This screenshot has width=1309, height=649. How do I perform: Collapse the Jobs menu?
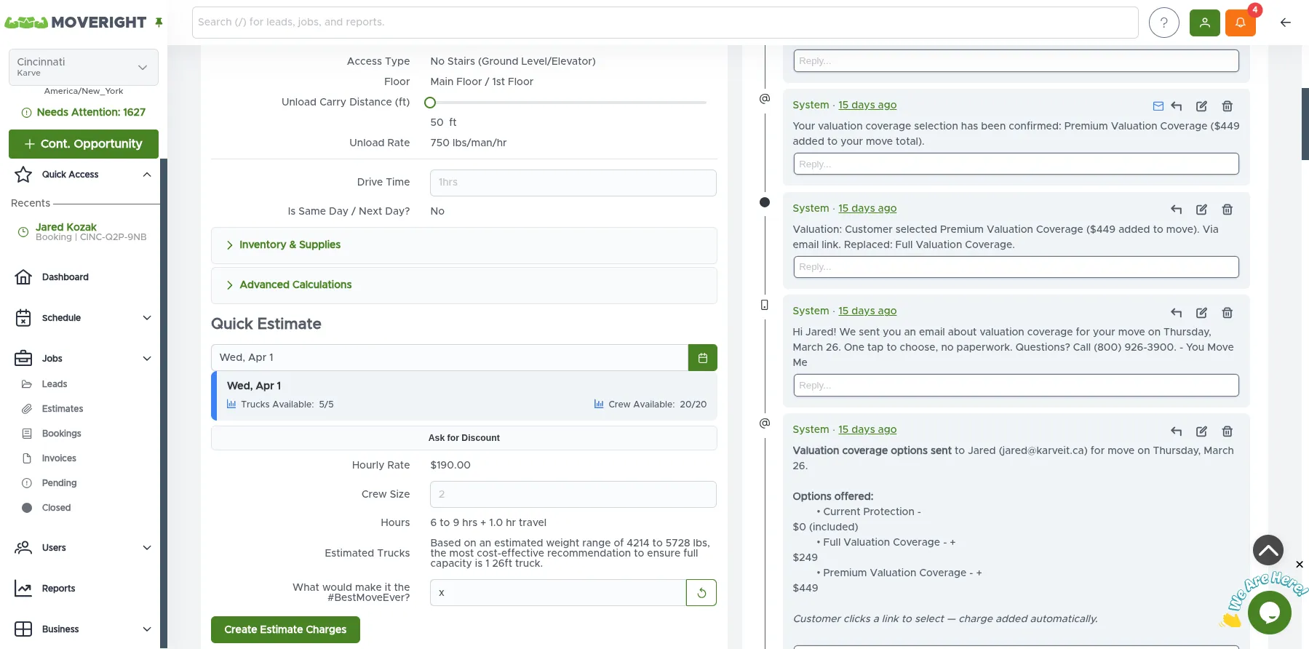click(x=147, y=359)
